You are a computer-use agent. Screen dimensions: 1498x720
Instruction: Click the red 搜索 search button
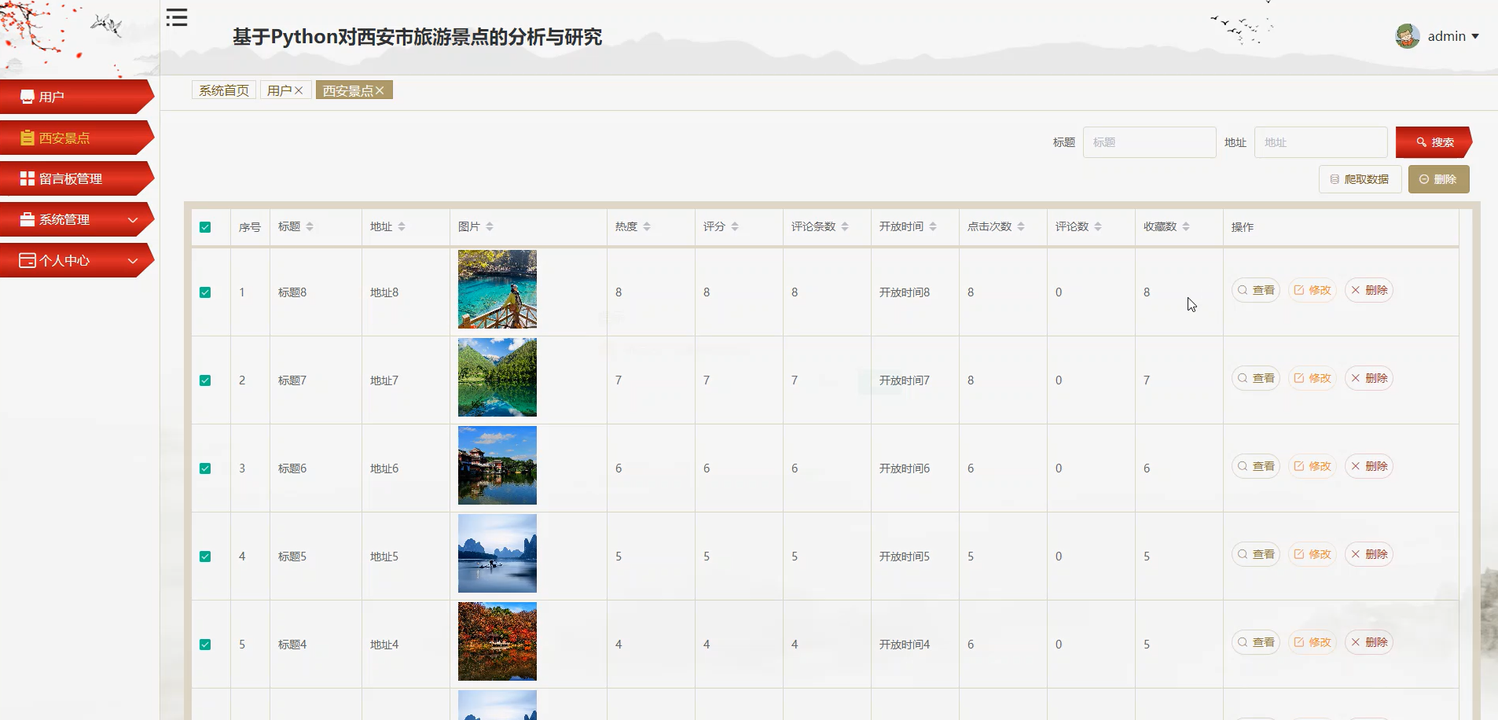click(x=1434, y=142)
